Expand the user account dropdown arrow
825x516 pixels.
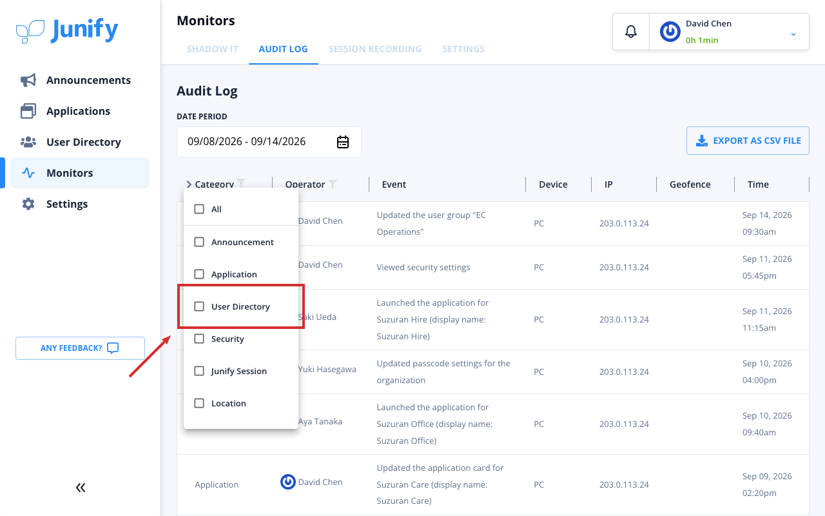click(793, 34)
